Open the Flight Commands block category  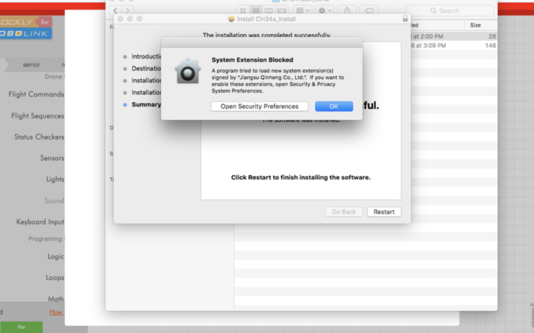[x=36, y=94]
